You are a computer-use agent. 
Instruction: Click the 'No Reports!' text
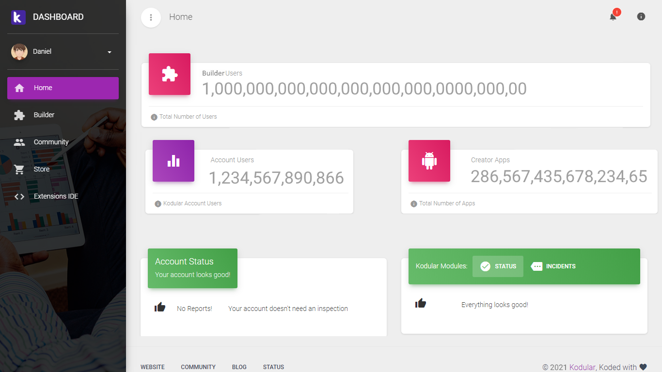[194, 309]
